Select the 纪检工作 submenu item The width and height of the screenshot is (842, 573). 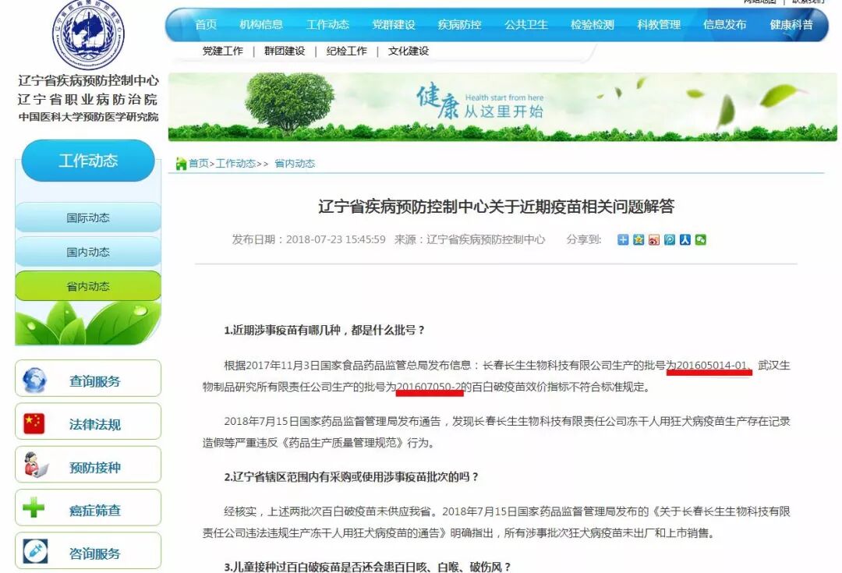(347, 51)
